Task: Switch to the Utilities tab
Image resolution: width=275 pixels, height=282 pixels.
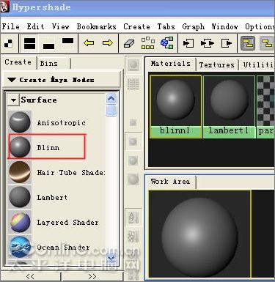Action: [x=257, y=65]
